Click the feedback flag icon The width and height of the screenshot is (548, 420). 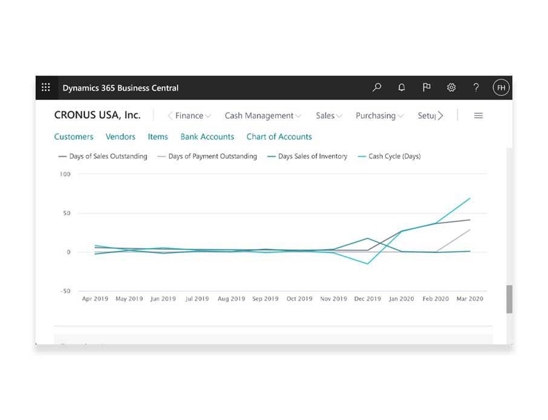(x=426, y=87)
